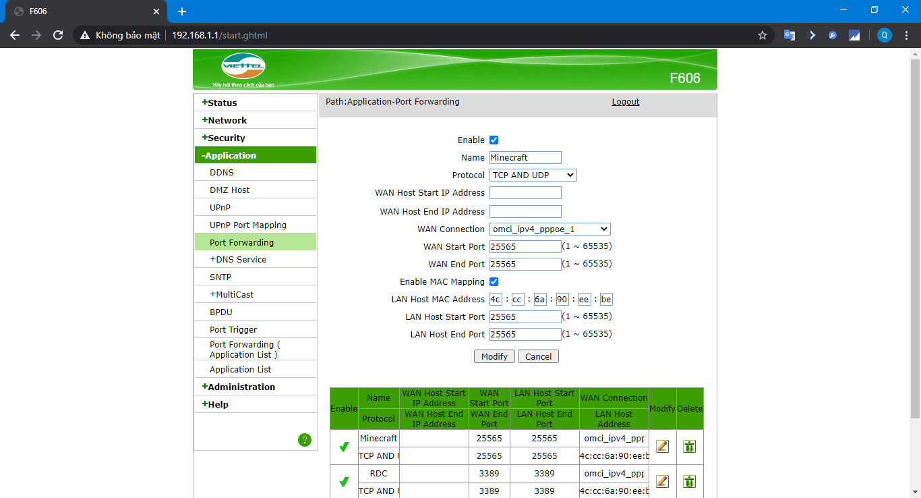Click the WAN Start Port input field
The width and height of the screenshot is (921, 498).
coord(525,247)
